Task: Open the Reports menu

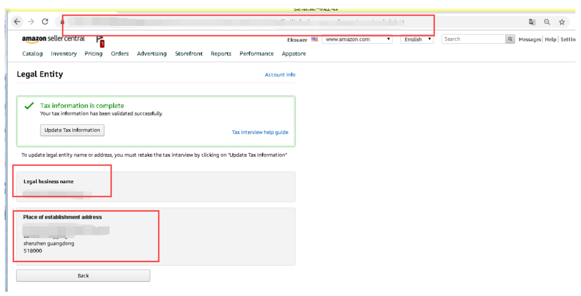Action: coord(221,54)
